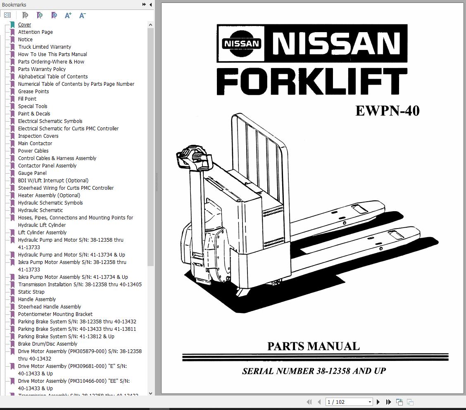
Task: Open the Notice bookmark
Action: pos(25,40)
